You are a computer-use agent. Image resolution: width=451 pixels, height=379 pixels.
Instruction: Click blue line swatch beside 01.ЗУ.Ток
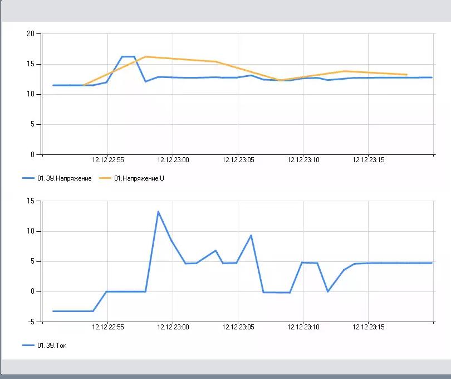pyautogui.click(x=28, y=346)
